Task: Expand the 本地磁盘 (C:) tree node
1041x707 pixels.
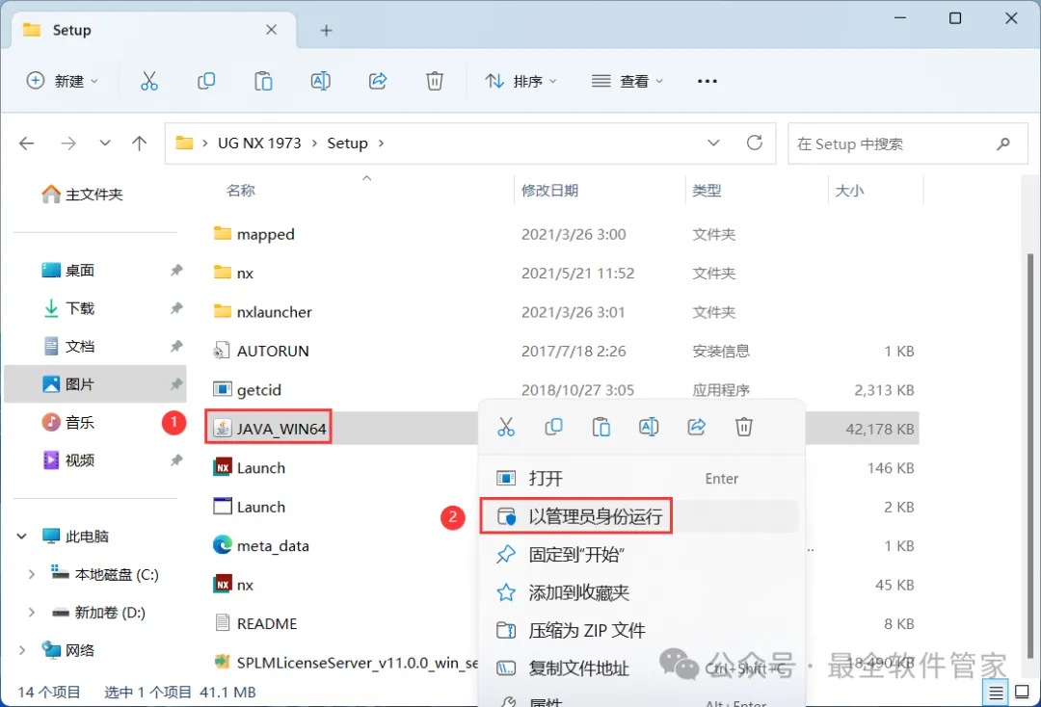Action: (x=31, y=574)
